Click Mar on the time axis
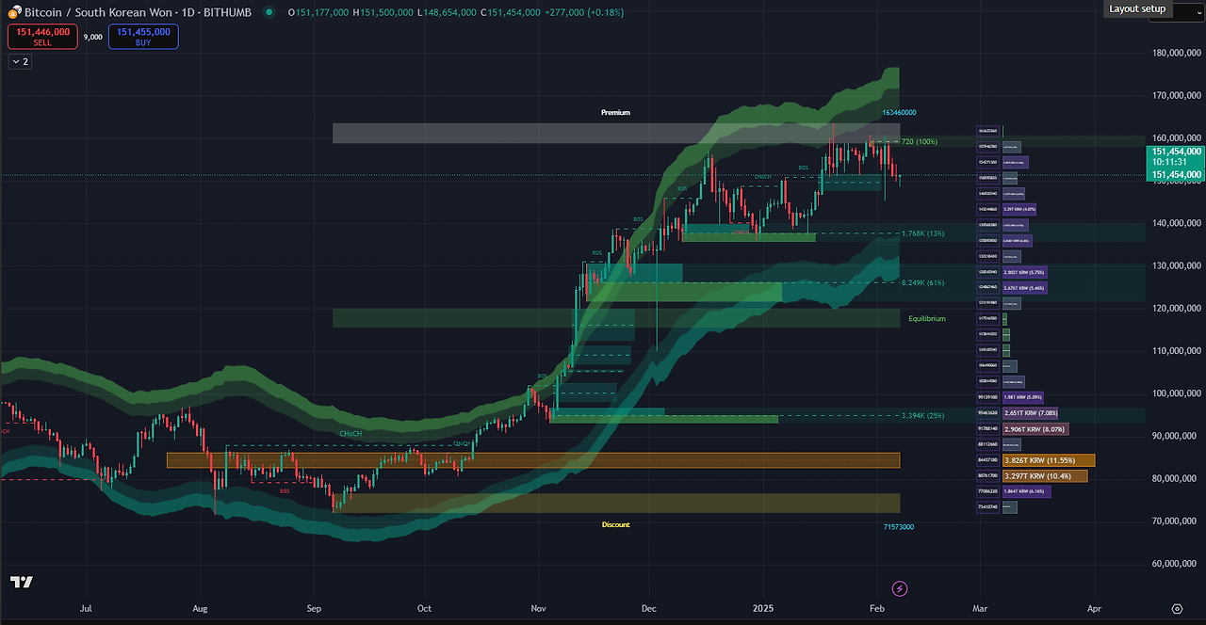The width and height of the screenshot is (1206, 625). [x=981, y=610]
